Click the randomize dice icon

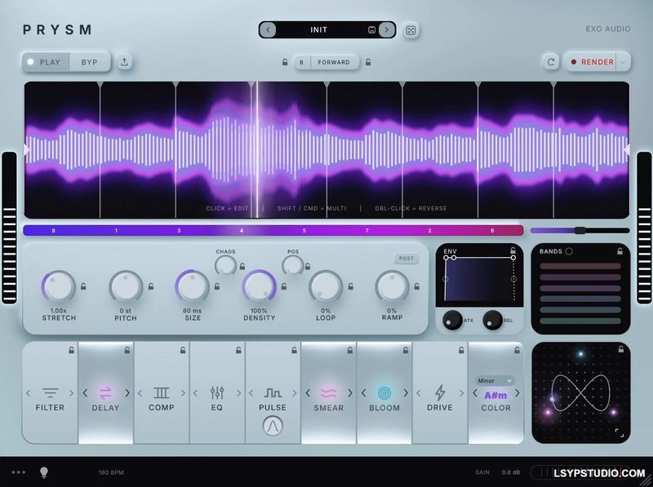(411, 30)
